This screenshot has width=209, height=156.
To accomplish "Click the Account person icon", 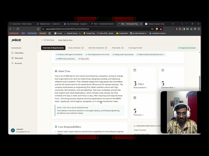I will (12, 63).
